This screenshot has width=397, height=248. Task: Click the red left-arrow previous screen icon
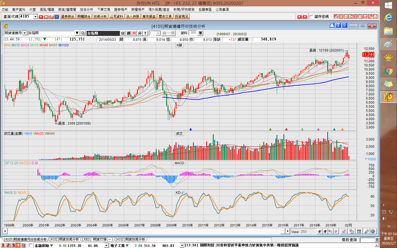(x=299, y=17)
